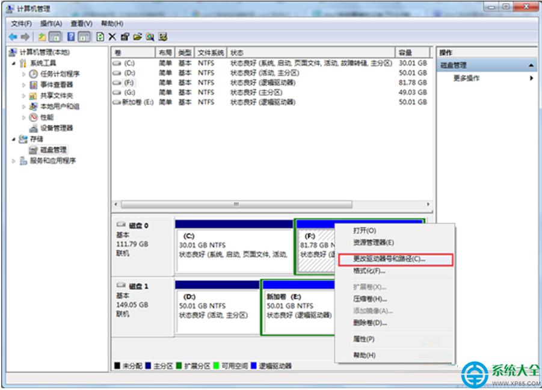The height and width of the screenshot is (390, 542).
Task: Choose 格式化(F)... from context menu
Action: (x=394, y=271)
